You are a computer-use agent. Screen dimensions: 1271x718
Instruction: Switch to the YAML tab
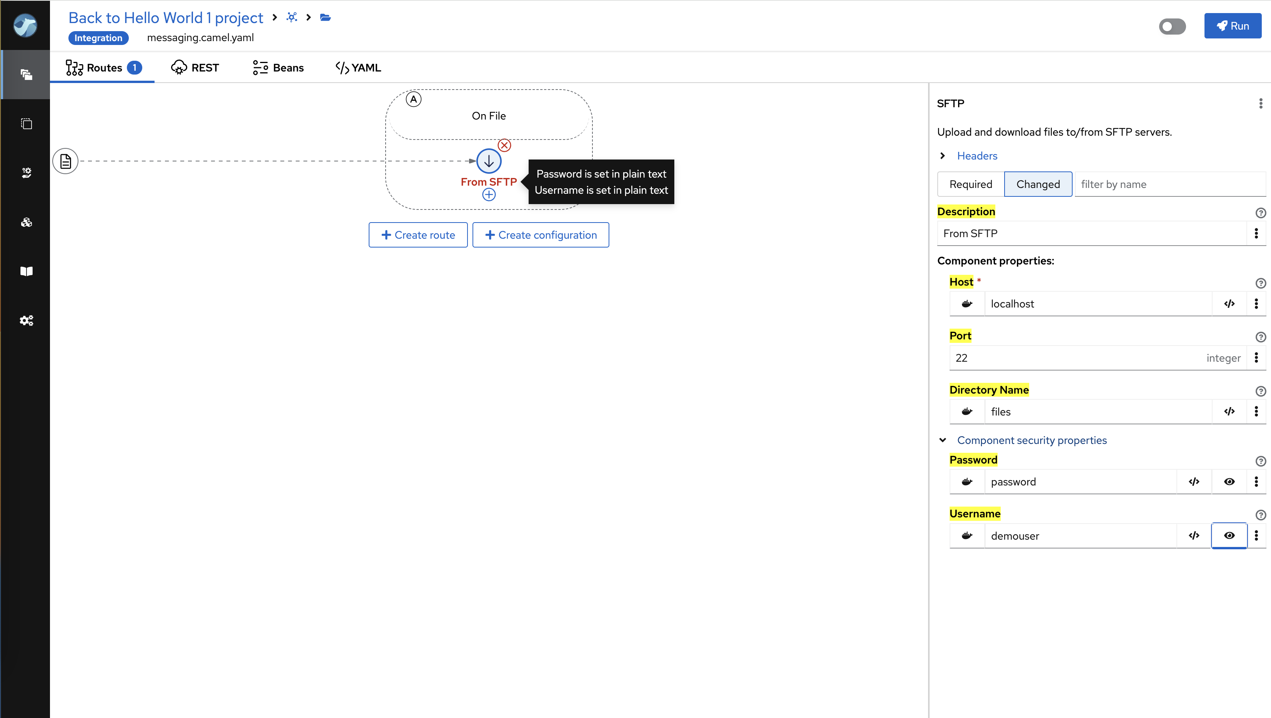[x=358, y=68]
